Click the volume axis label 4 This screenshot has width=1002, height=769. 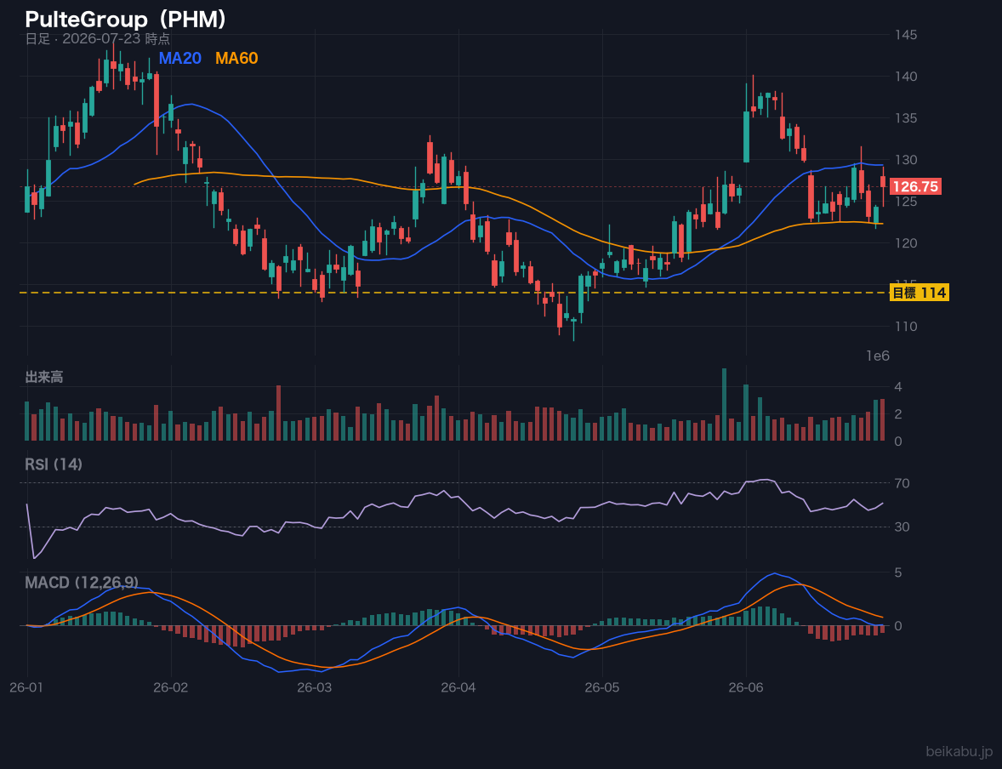898,387
